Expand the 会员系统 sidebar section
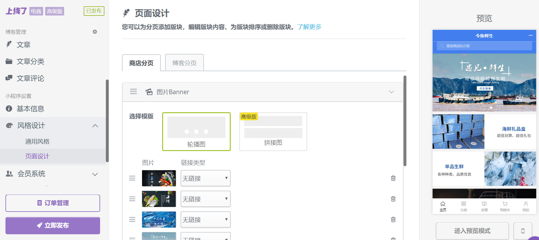This screenshot has height=240, width=539. click(95, 174)
